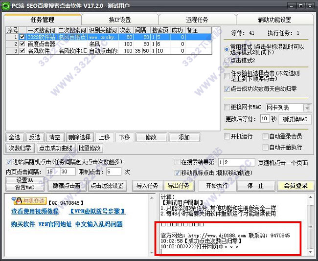Enable 任务随机选择点击 checkbox

coord(227,76)
